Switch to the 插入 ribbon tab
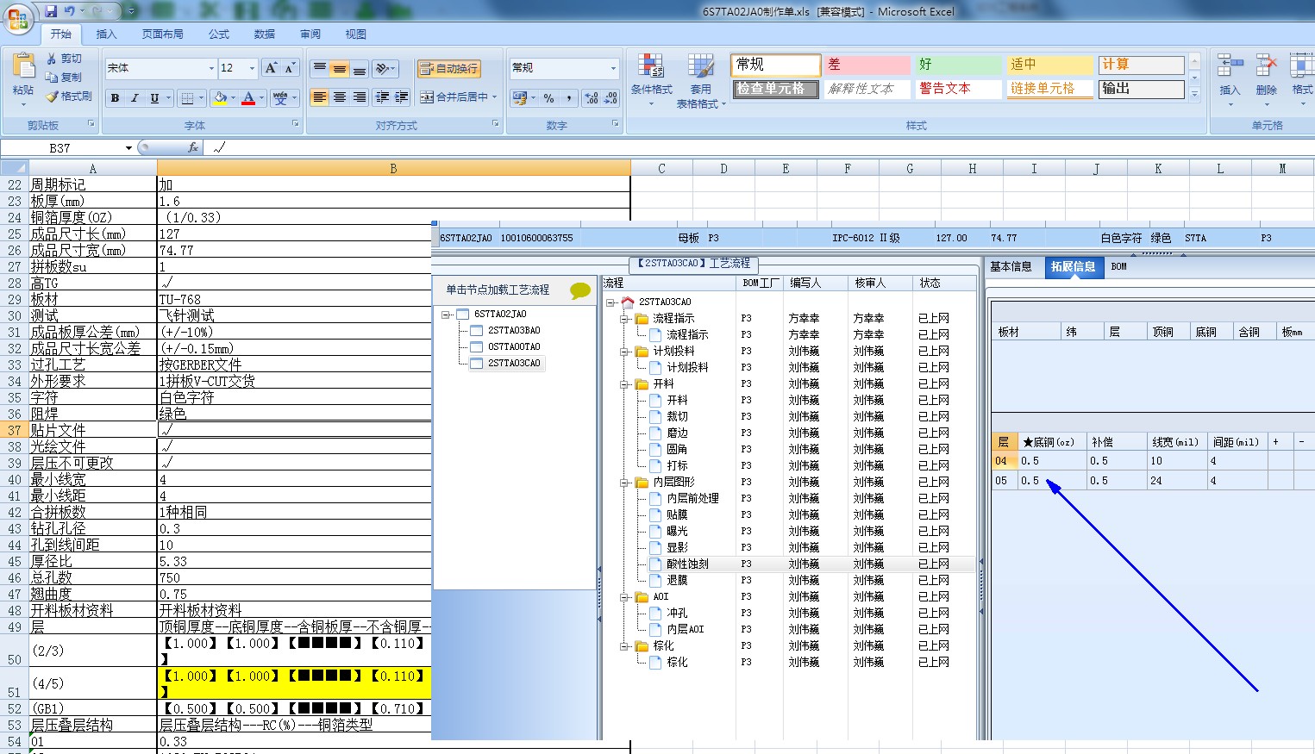The image size is (1315, 754). click(106, 34)
